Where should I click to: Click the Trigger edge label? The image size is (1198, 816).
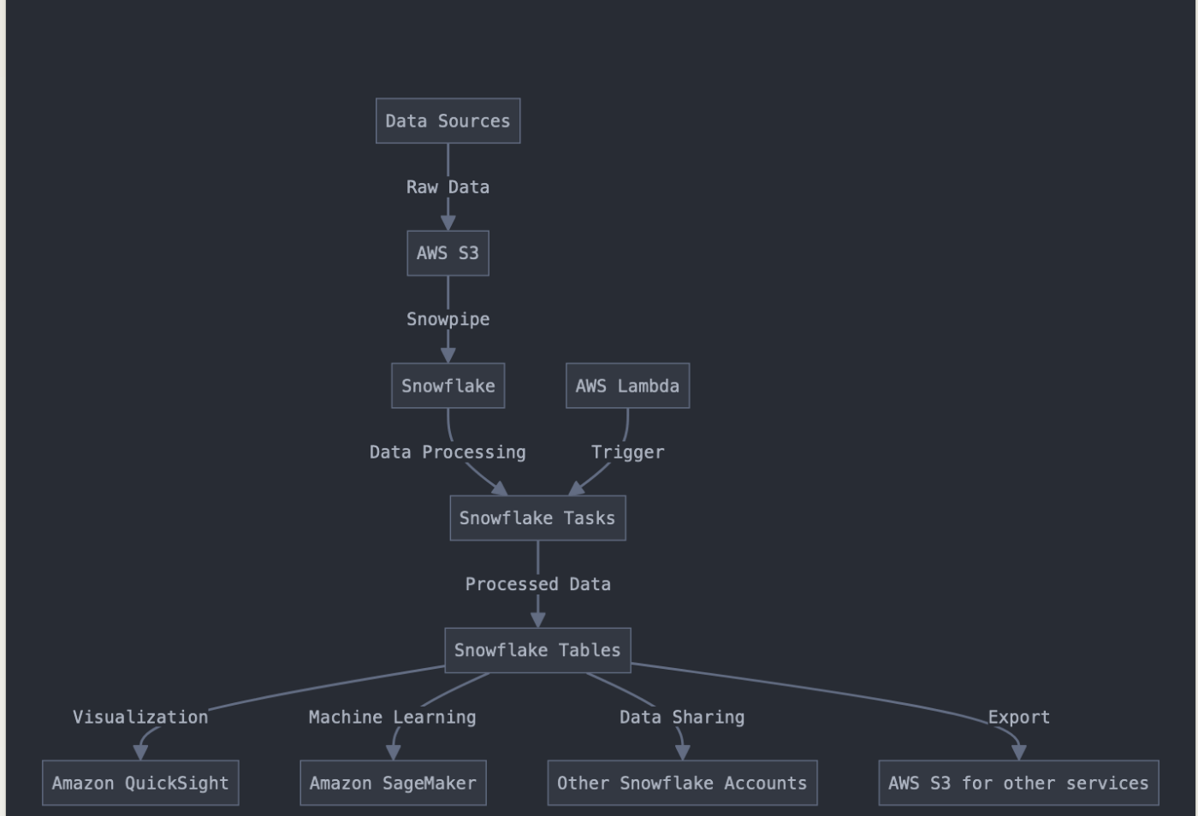tap(627, 452)
